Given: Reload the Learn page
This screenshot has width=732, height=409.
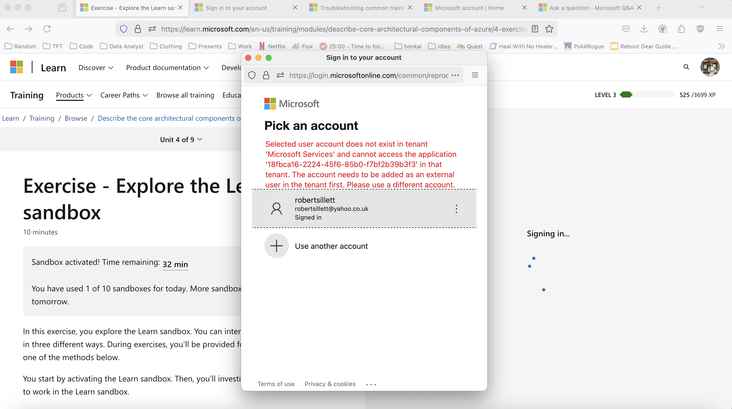Looking at the screenshot, I should (x=47, y=29).
